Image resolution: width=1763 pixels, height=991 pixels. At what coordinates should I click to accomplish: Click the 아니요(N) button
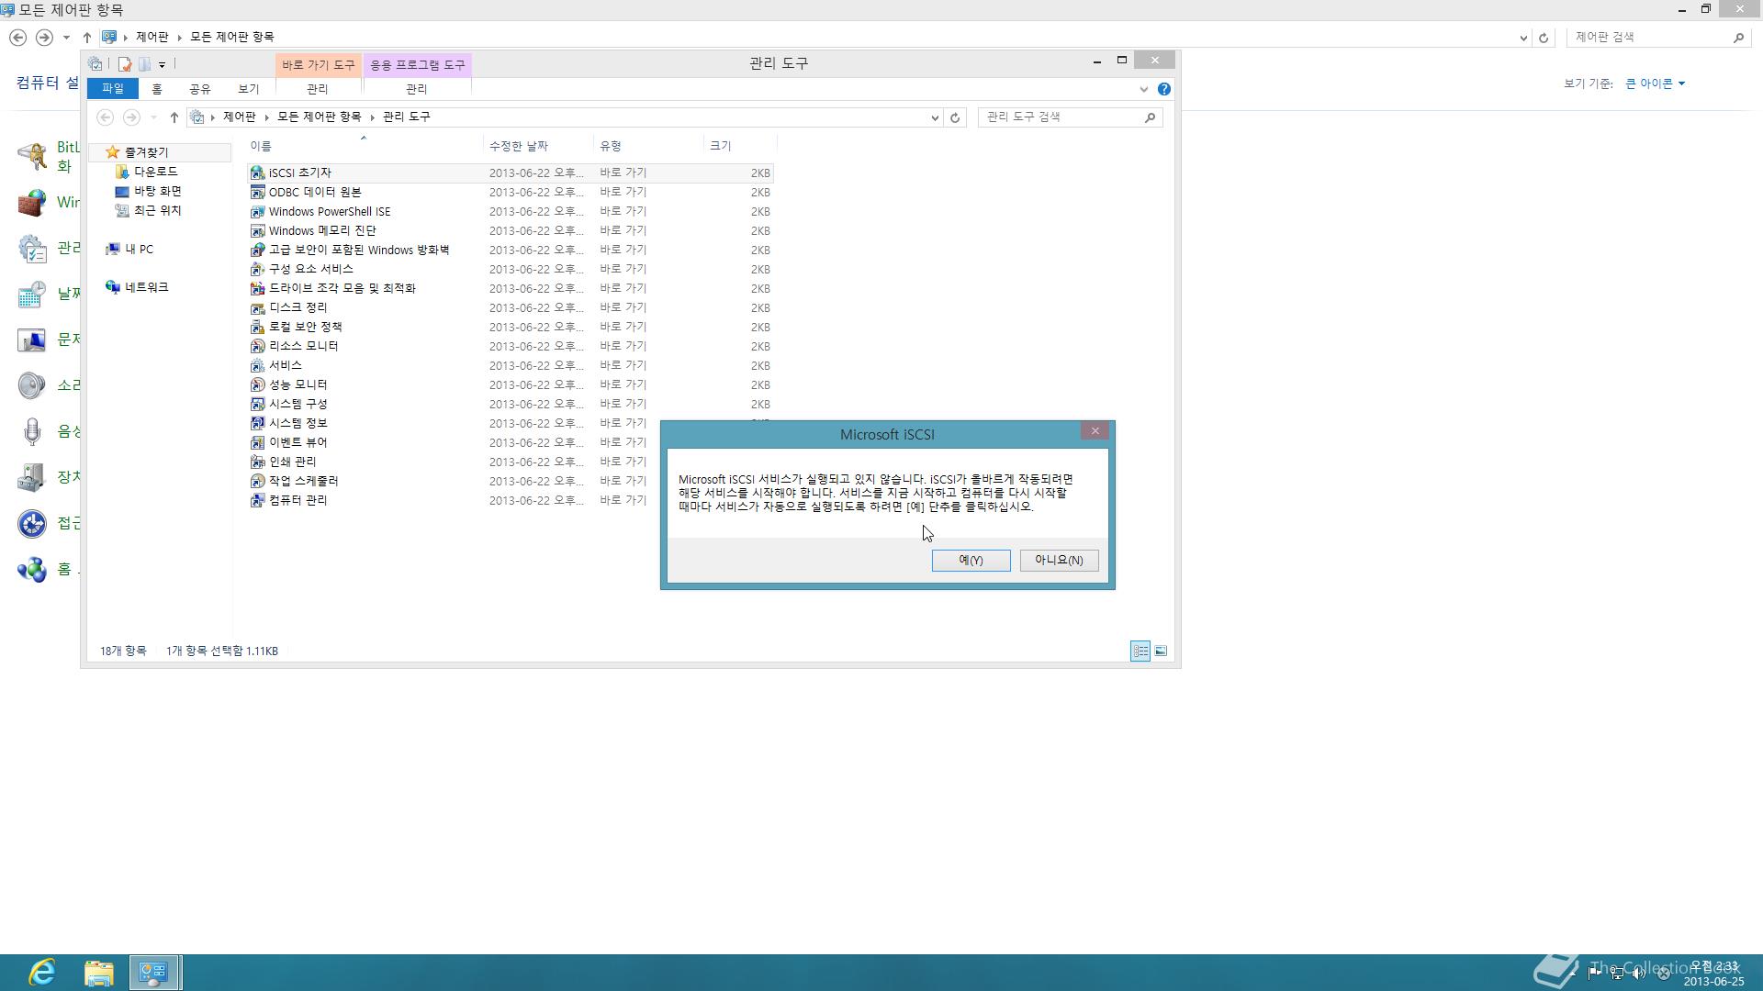[x=1059, y=561]
